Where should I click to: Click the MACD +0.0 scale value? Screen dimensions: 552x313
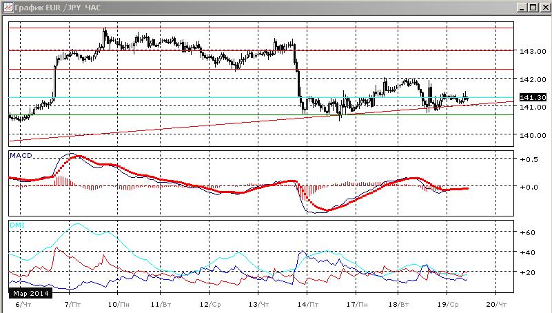(x=529, y=187)
